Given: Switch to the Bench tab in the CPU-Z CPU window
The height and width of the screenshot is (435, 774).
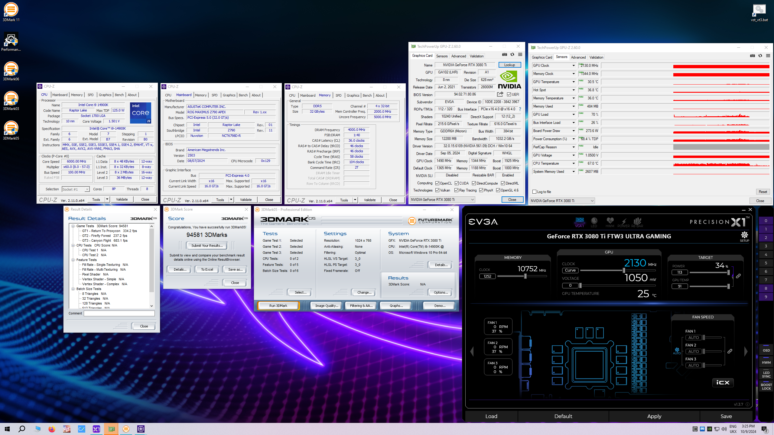Looking at the screenshot, I should tap(119, 95).
